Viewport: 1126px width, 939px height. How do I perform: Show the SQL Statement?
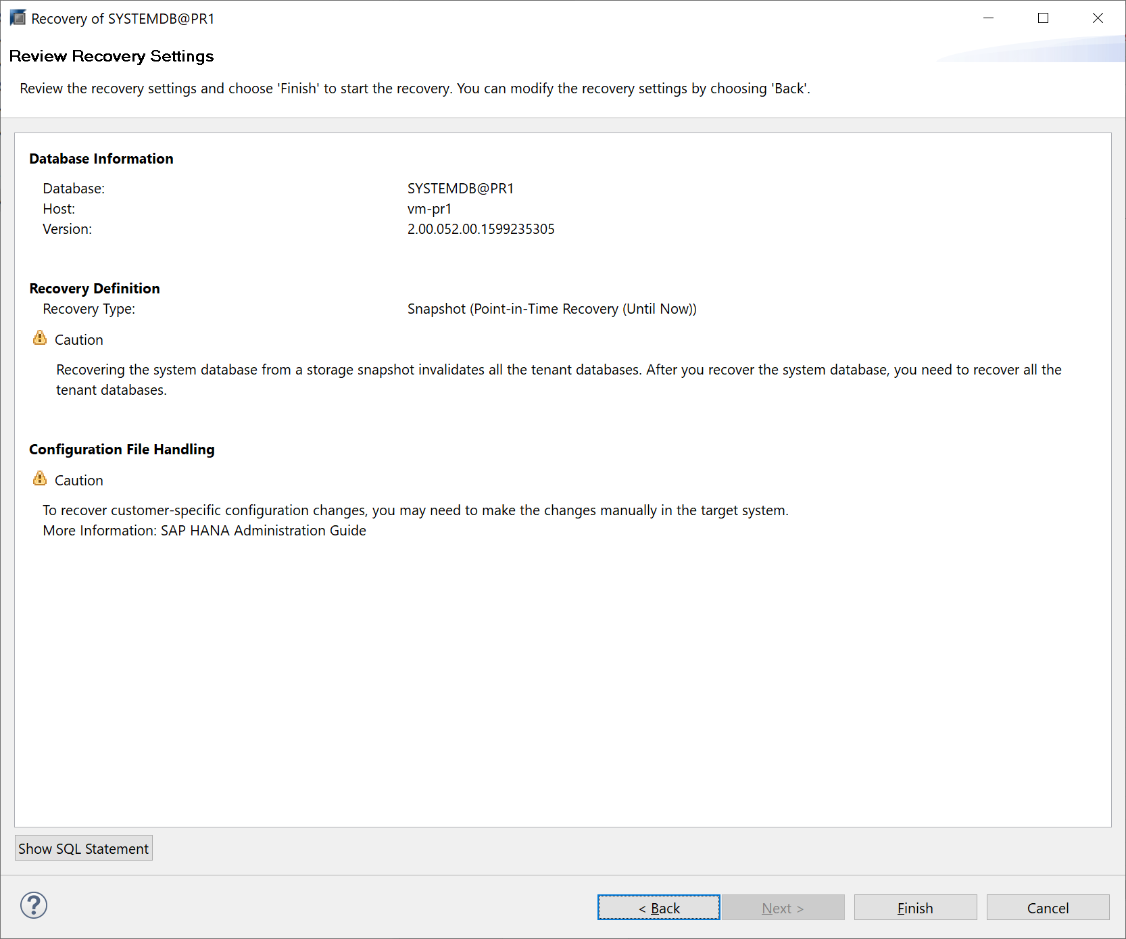84,848
